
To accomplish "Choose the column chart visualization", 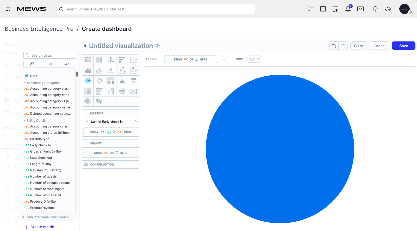I will [x=111, y=60].
